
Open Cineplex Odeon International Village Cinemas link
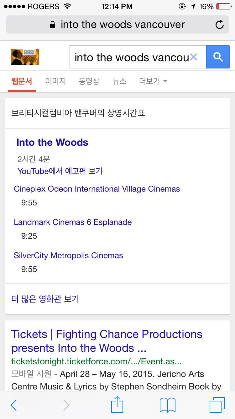point(97,189)
